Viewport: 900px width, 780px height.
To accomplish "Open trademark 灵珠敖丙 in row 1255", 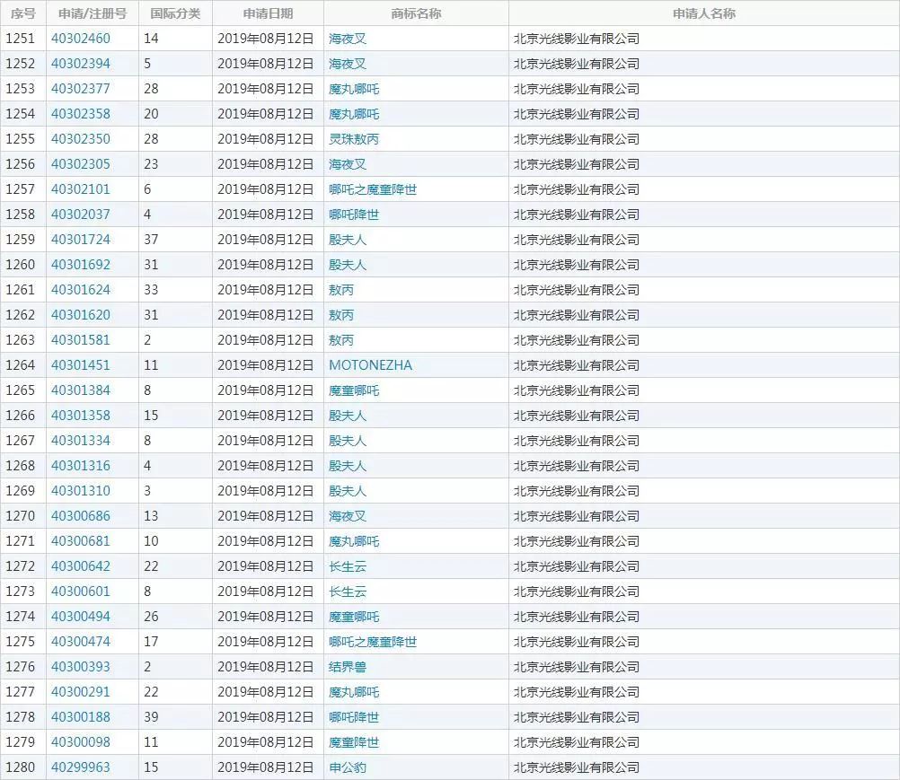I will [354, 139].
